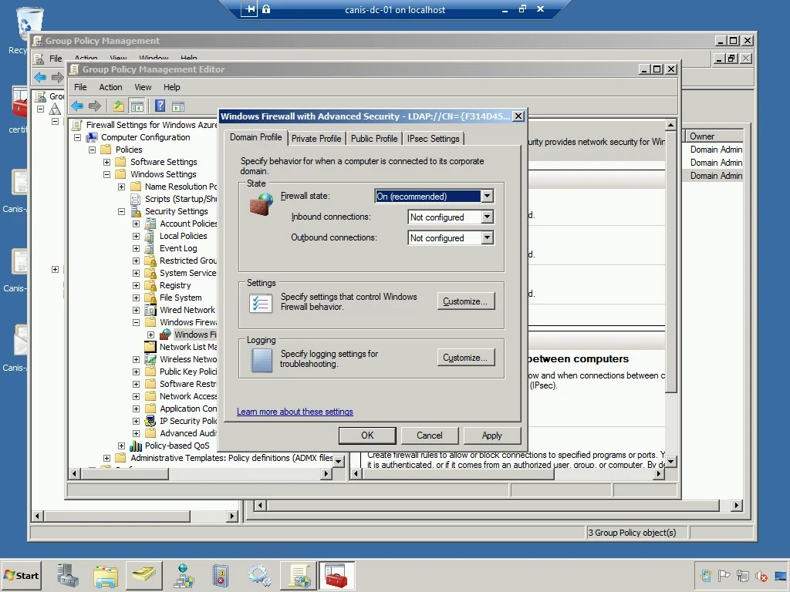The height and width of the screenshot is (592, 790).
Task: Switch to the IPsec Settings tab
Action: (433, 139)
